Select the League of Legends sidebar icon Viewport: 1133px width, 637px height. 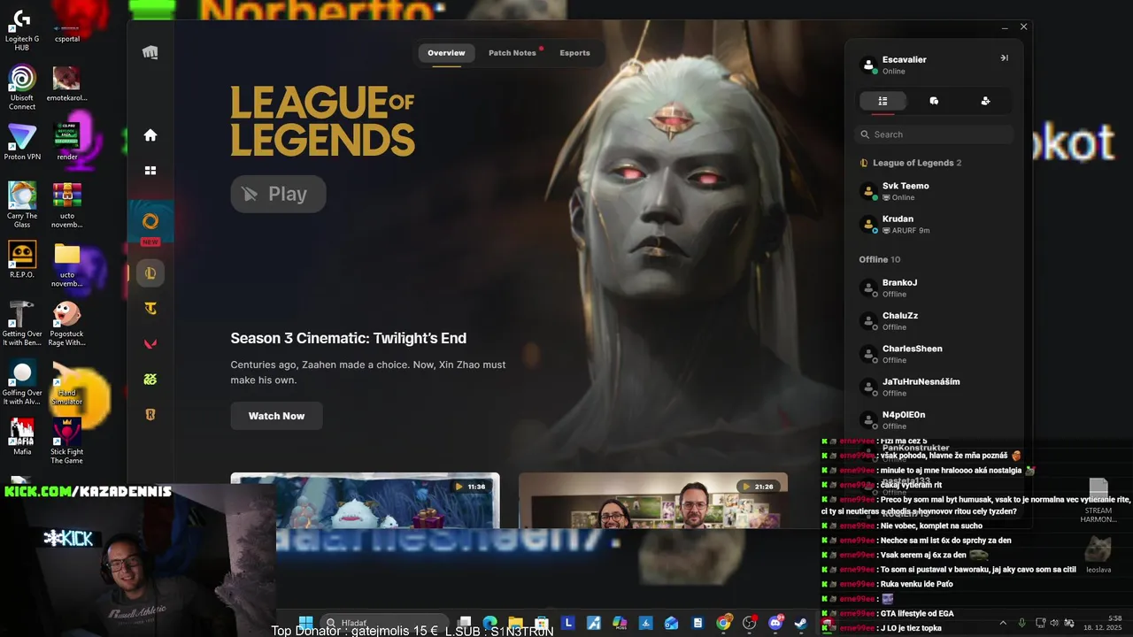150,273
